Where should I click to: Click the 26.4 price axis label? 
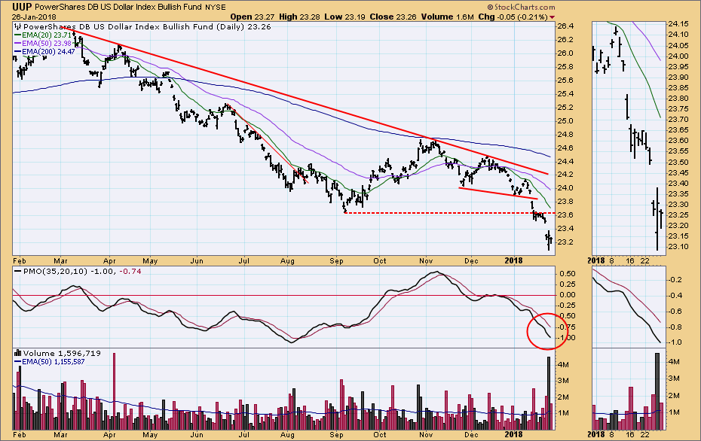pos(565,26)
